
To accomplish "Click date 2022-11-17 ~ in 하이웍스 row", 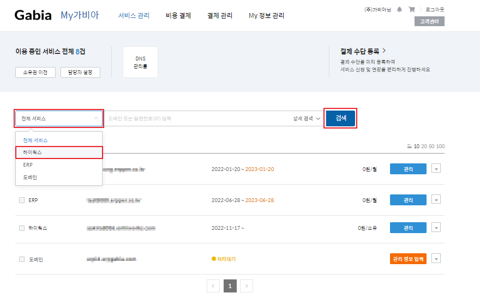I will click(227, 228).
